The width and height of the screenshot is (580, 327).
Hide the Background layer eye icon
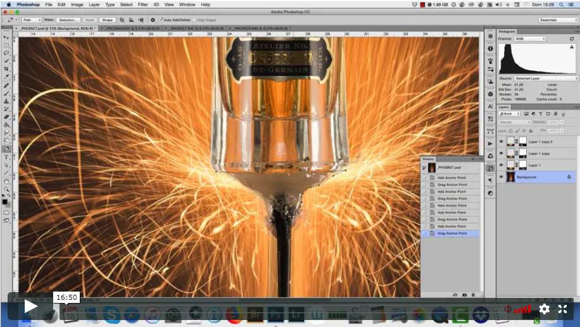coord(501,177)
